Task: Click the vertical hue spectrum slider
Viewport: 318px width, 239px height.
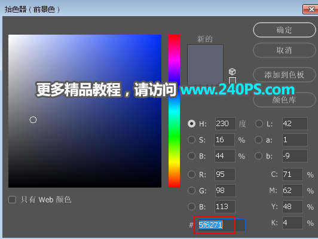Action: point(174,111)
